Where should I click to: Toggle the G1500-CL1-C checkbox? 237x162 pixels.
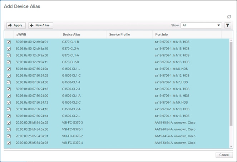pyautogui.click(x=9, y=75)
